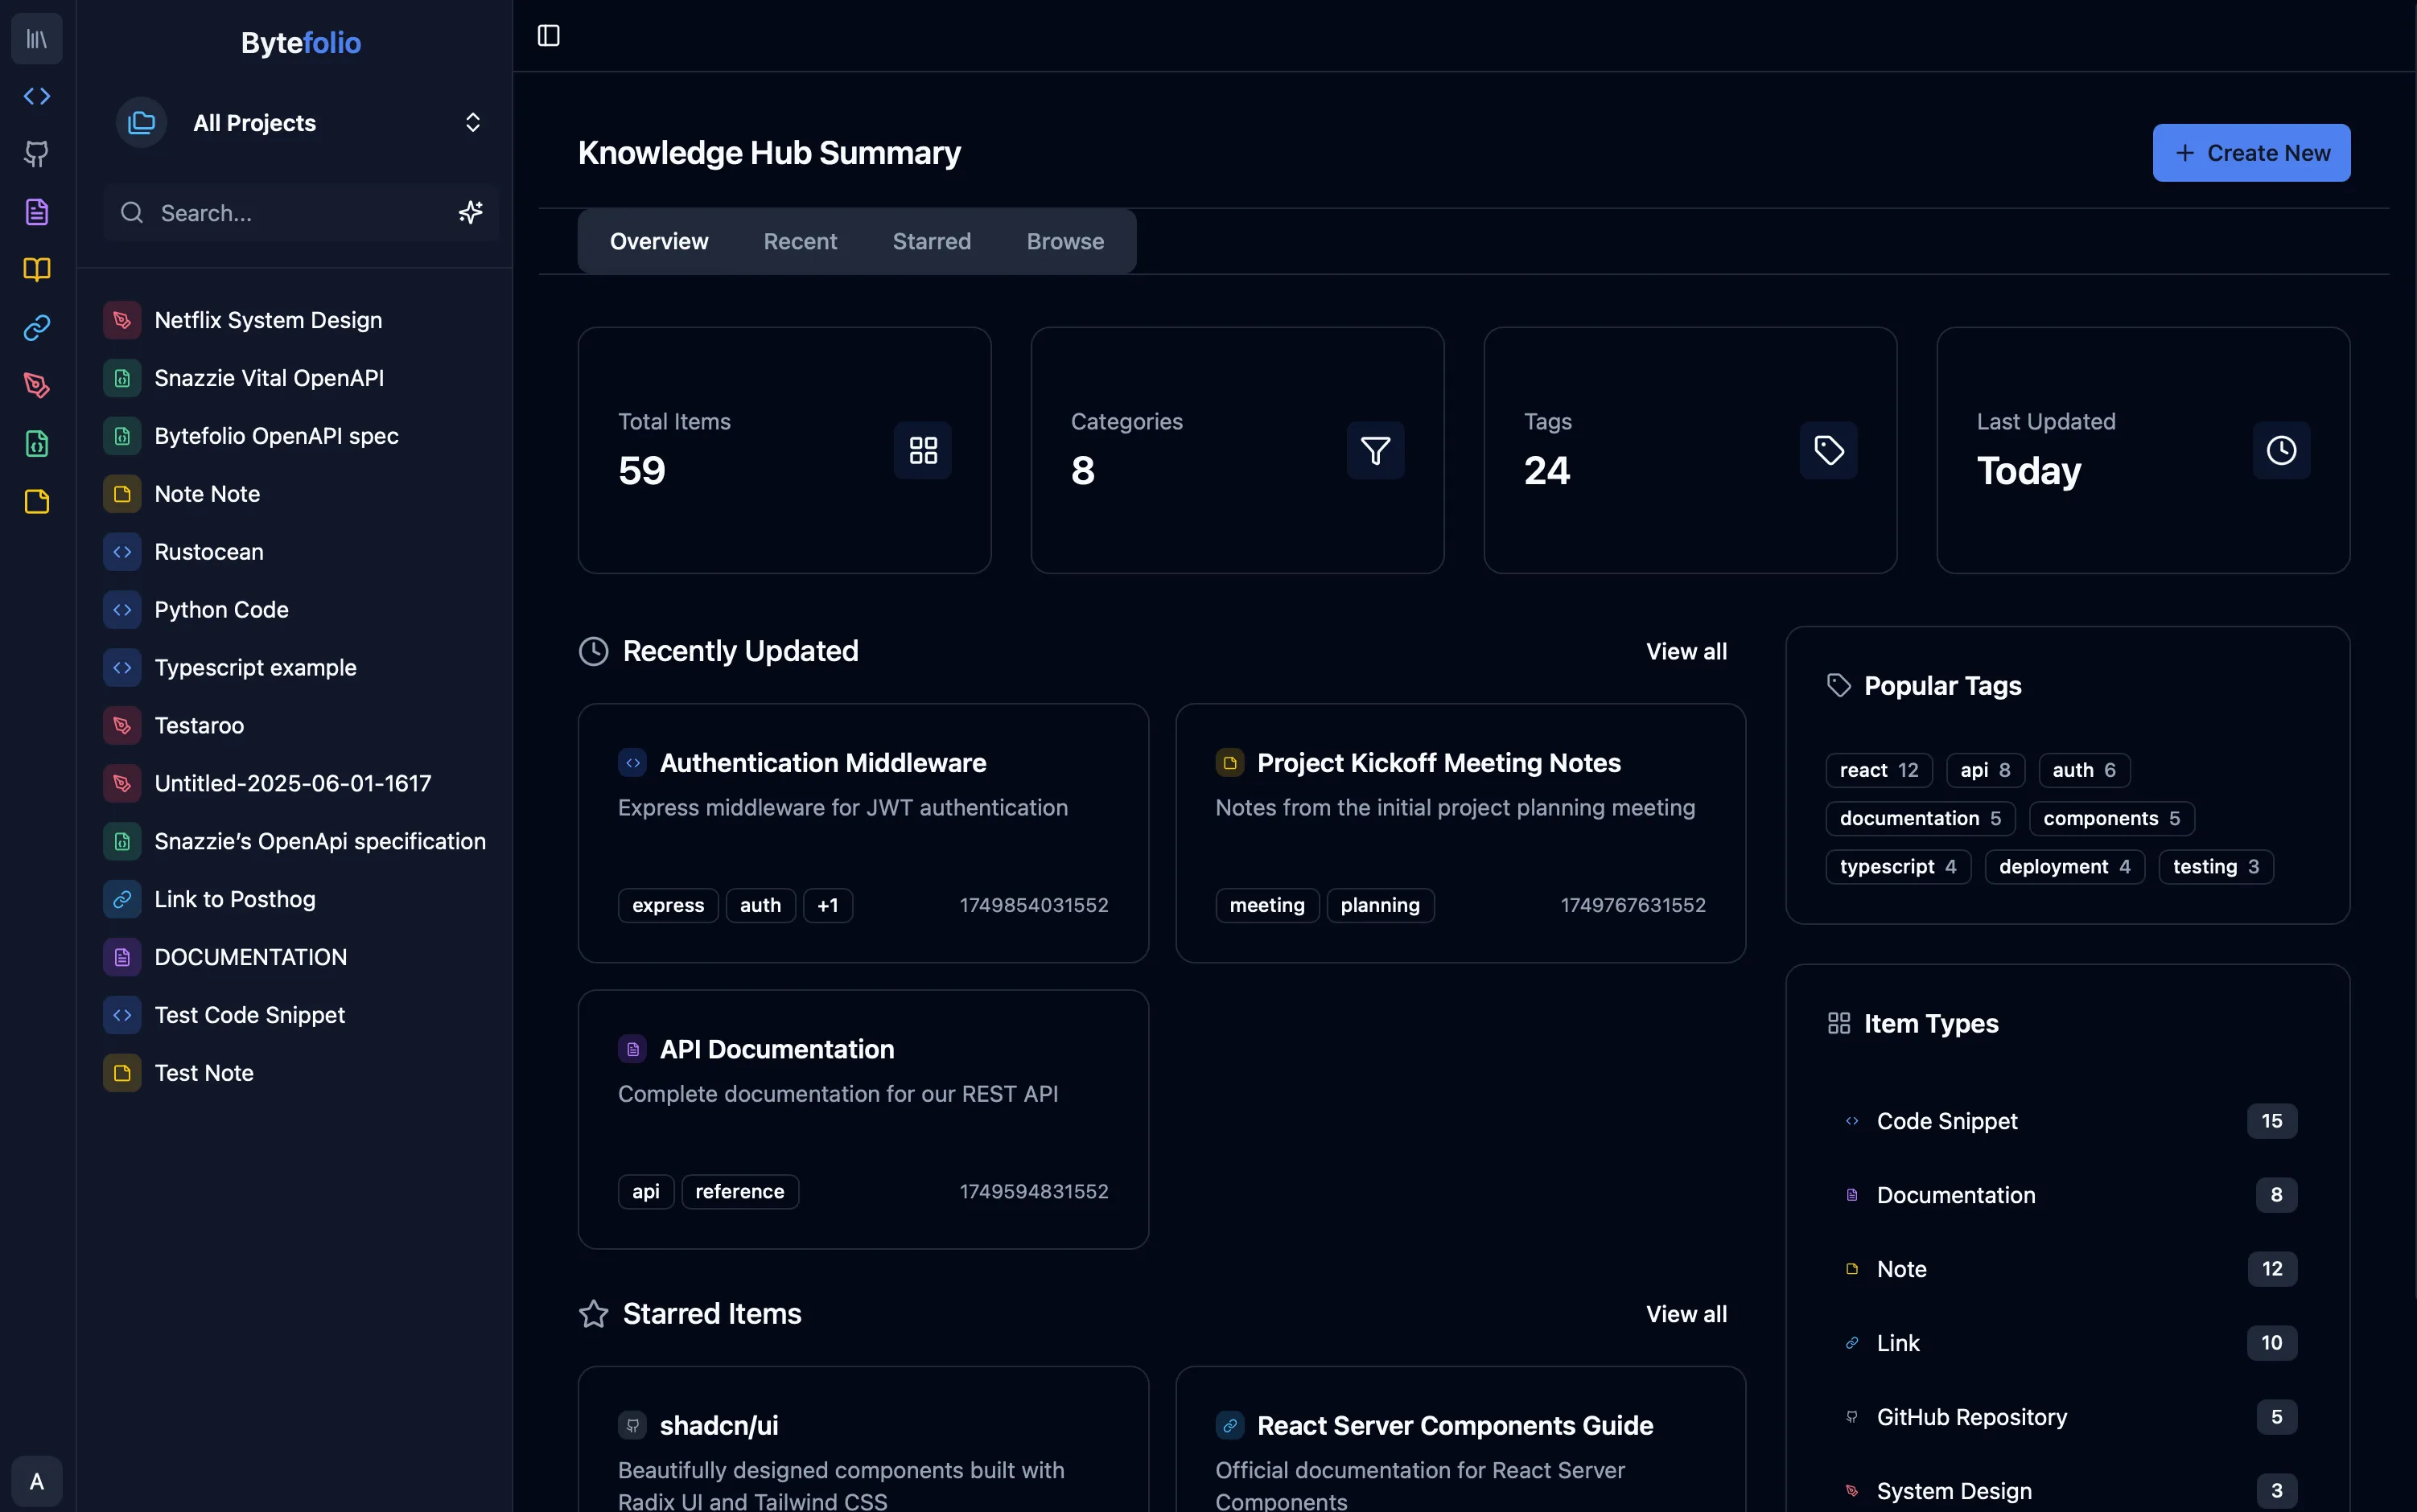The height and width of the screenshot is (1512, 2417).
Task: Open the GitHub repositories icon in left rail
Action: (37, 154)
